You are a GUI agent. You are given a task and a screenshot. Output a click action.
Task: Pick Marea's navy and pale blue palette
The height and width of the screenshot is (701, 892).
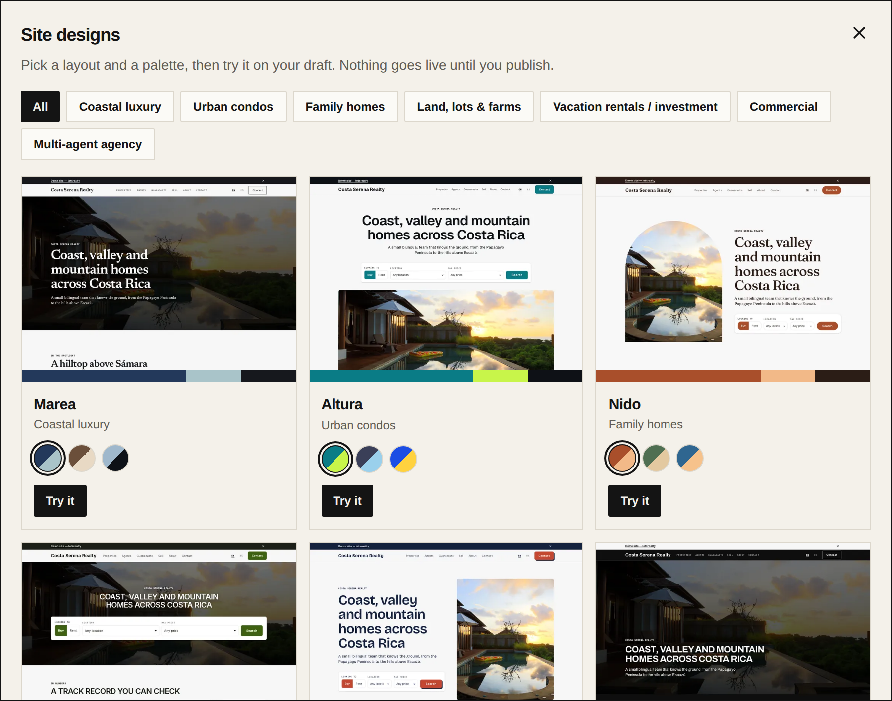tap(48, 458)
